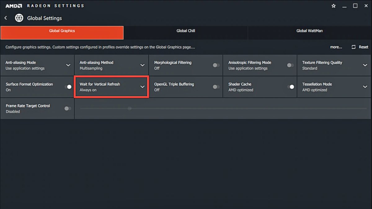The image size is (372, 209).
Task: Click the Disabled value under Frame Rate Target
Action: 13,112
